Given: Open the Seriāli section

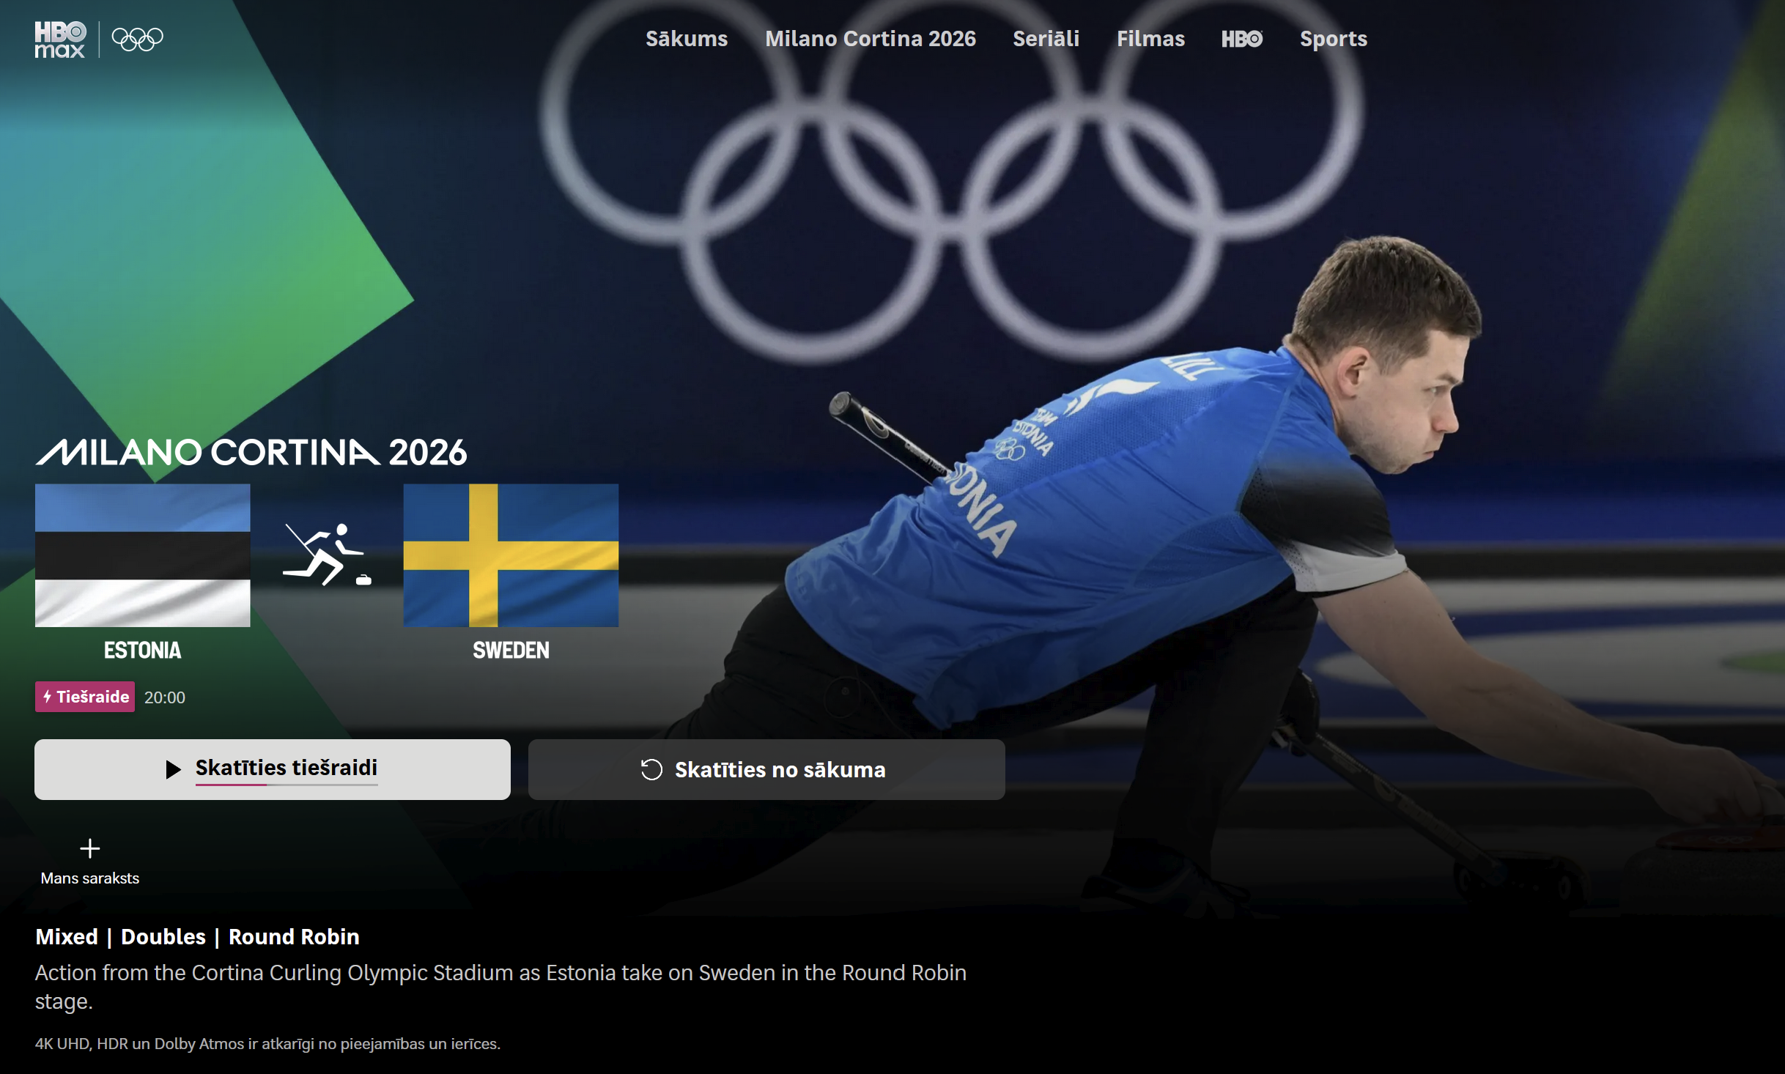Looking at the screenshot, I should click(1046, 39).
